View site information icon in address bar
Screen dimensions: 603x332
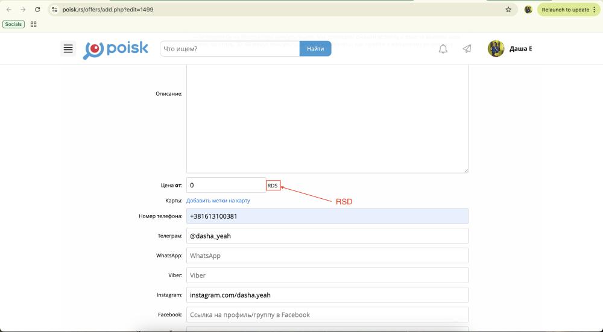54,10
